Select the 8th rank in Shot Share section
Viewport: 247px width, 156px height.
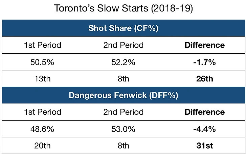coord(123,79)
